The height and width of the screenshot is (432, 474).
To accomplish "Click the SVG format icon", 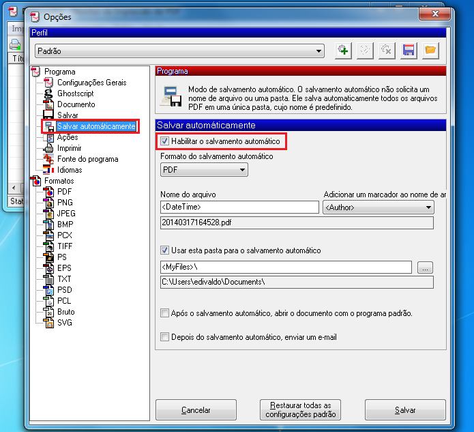I will coord(48,323).
